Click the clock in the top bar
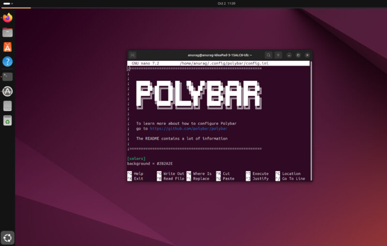The image size is (387, 246). (x=226, y=3)
